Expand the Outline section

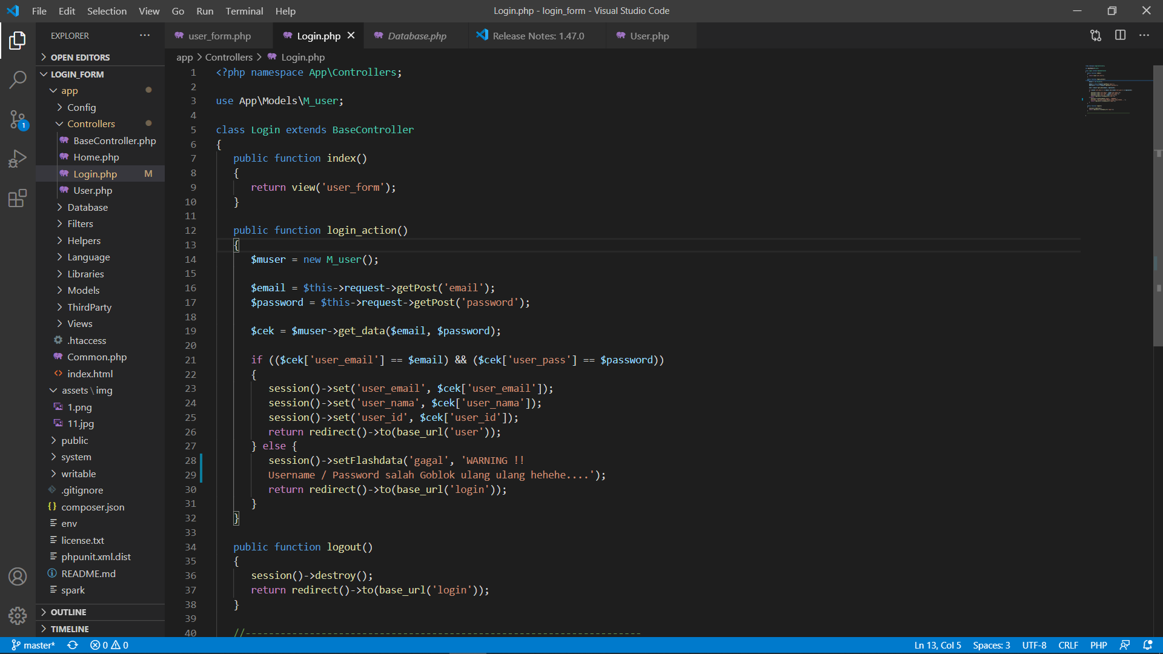(x=100, y=612)
